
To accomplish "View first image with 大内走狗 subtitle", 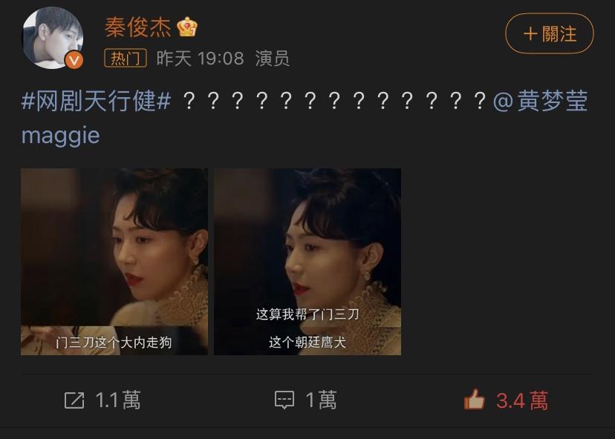I will (114, 262).
